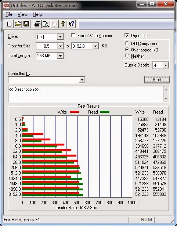Start the disk benchmark
This screenshot has height=226, width=177.
(157, 80)
